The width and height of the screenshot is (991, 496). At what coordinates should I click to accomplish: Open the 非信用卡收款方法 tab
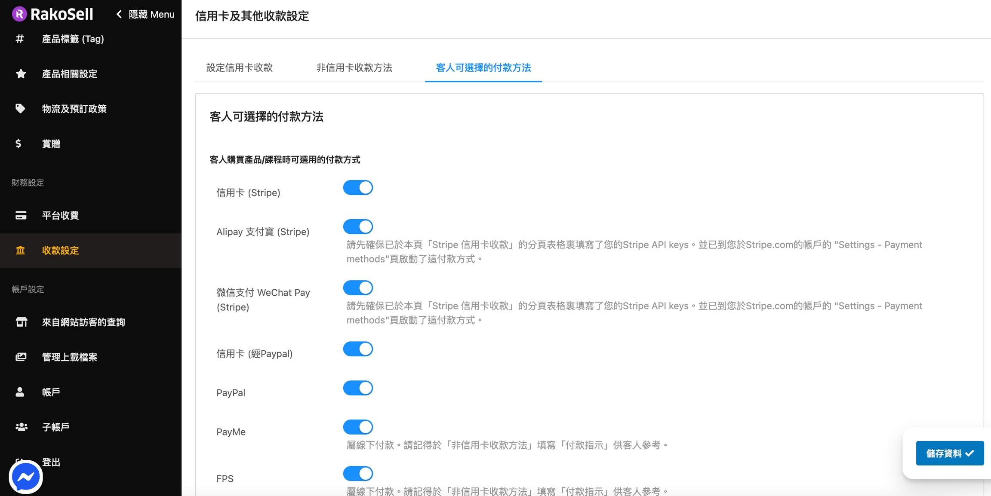click(354, 68)
